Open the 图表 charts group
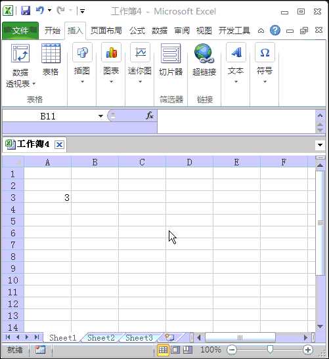This screenshot has width=329, height=359. coord(111,63)
